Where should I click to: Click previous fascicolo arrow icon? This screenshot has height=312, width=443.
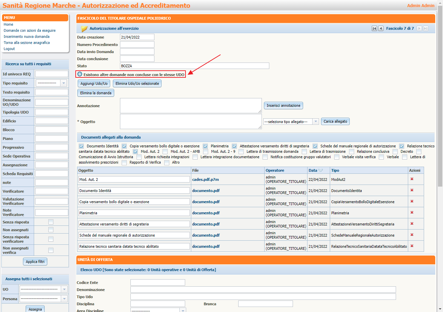pyautogui.click(x=381, y=28)
